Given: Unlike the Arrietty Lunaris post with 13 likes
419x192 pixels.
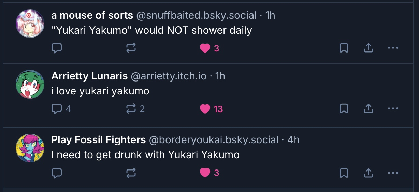Looking at the screenshot, I should point(205,109).
